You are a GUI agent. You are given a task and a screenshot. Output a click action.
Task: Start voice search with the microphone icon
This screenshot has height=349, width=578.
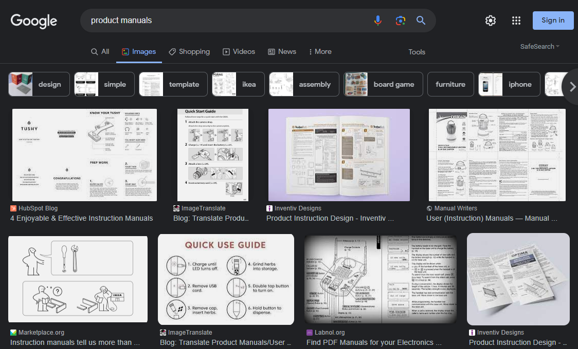378,21
